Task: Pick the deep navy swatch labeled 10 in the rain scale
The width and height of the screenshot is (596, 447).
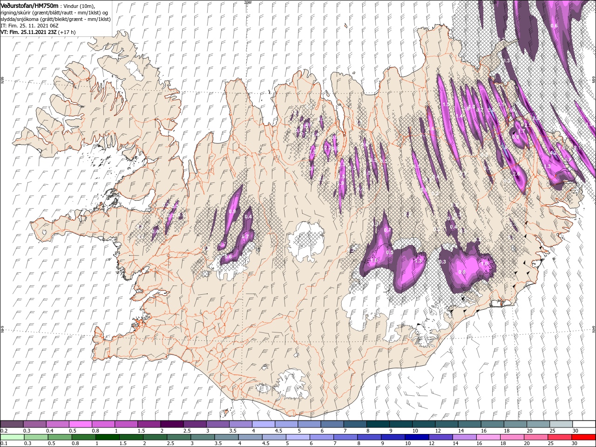Action: (x=417, y=437)
